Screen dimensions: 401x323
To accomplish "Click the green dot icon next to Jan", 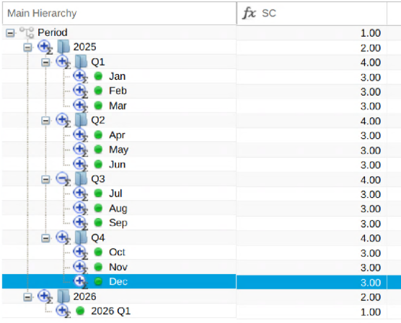I will click(98, 76).
